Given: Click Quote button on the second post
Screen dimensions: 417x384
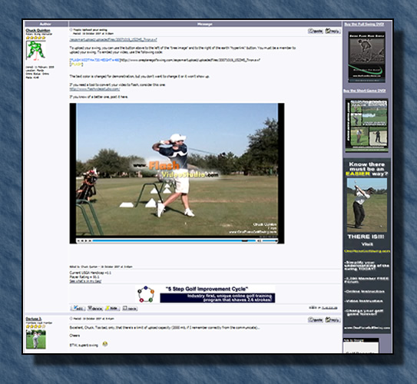Looking at the screenshot, I should 316,319.
